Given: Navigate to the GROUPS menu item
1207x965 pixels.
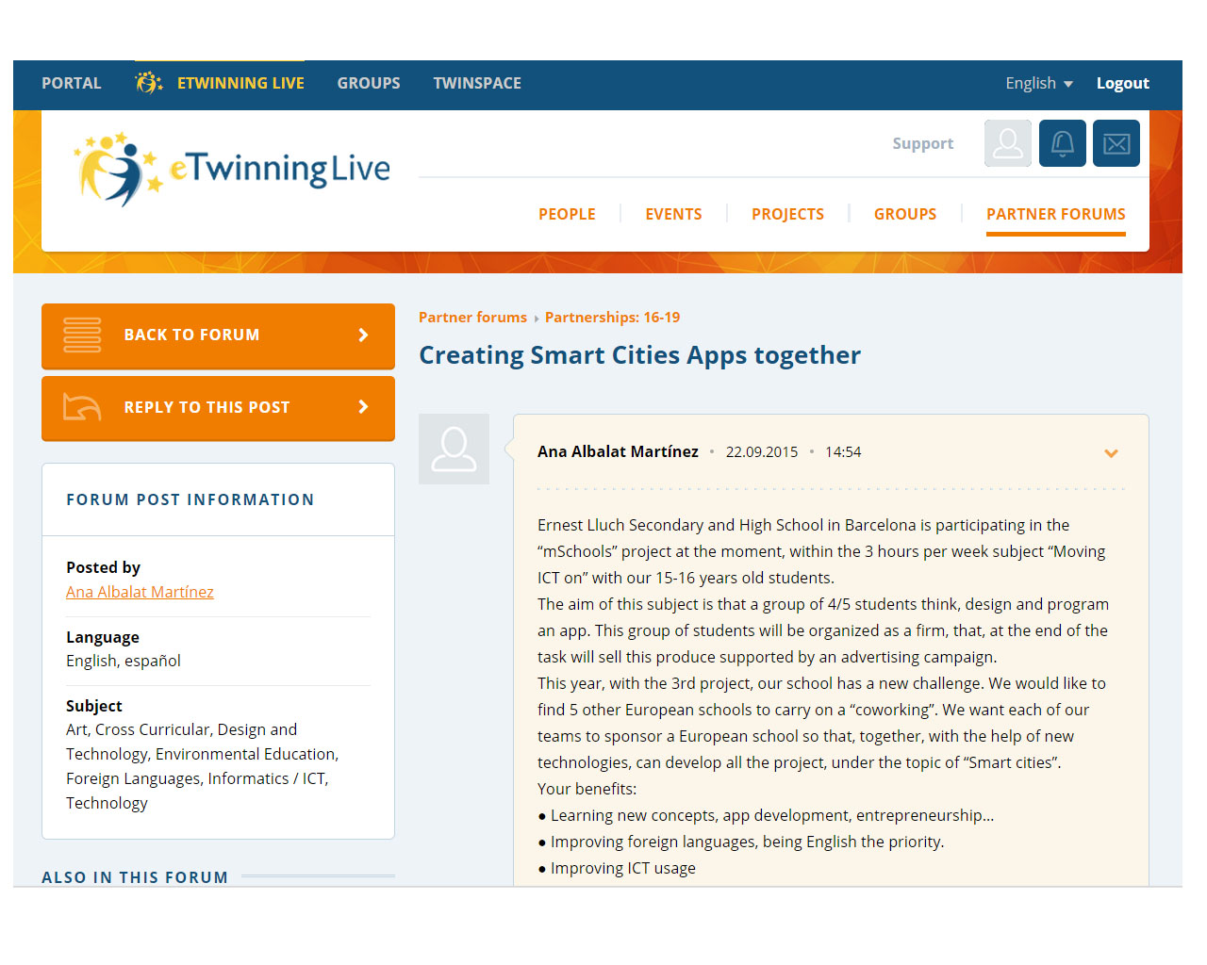Looking at the screenshot, I should tap(905, 214).
